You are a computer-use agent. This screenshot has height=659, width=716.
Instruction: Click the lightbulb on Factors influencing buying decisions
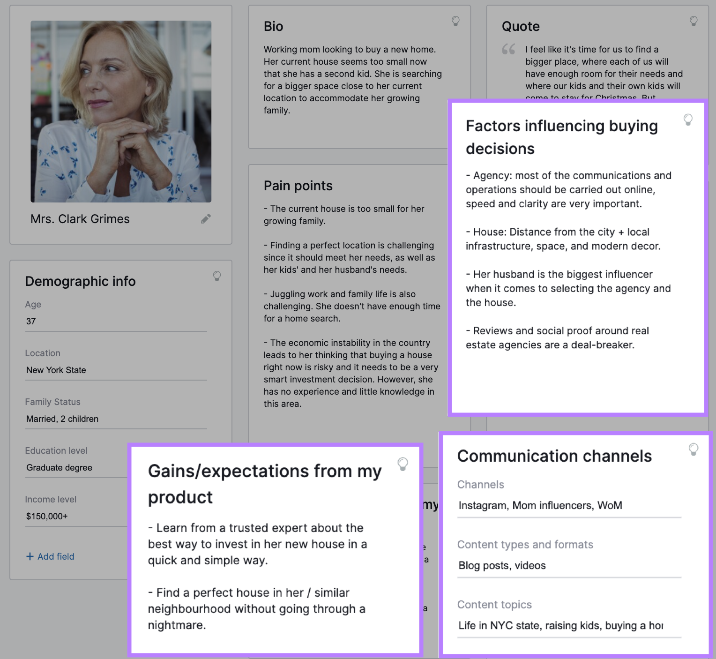point(688,120)
